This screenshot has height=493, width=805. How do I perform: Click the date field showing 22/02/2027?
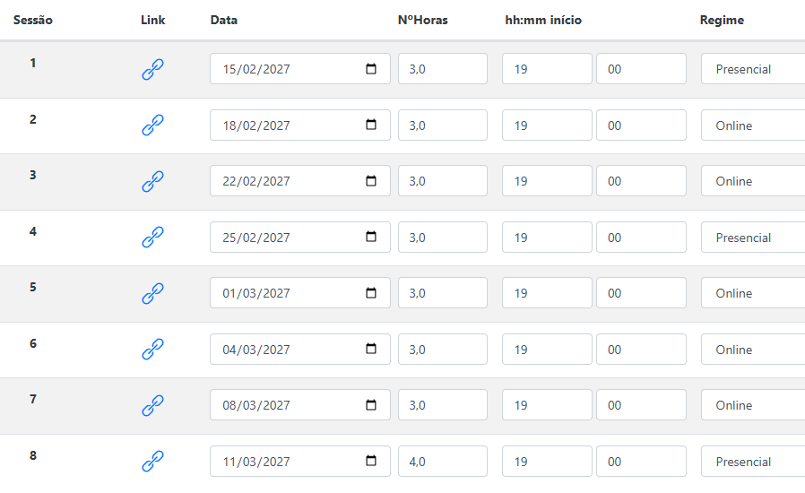(299, 181)
